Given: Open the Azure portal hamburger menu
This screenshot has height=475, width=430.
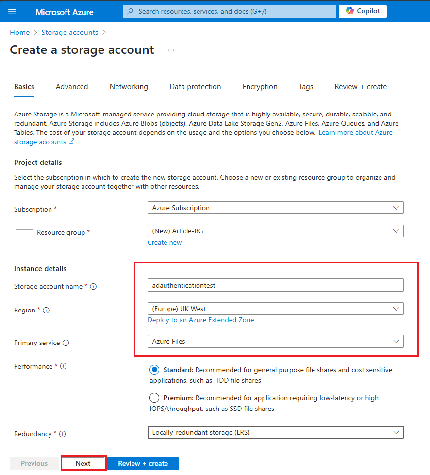Looking at the screenshot, I should click(12, 11).
